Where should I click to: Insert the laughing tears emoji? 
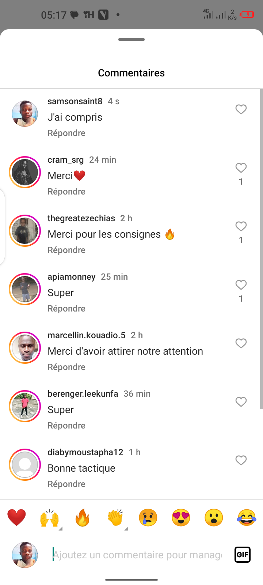pos(247,518)
